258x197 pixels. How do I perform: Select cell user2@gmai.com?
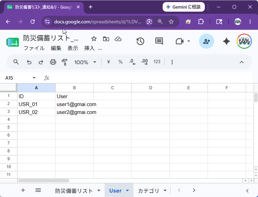point(74,112)
